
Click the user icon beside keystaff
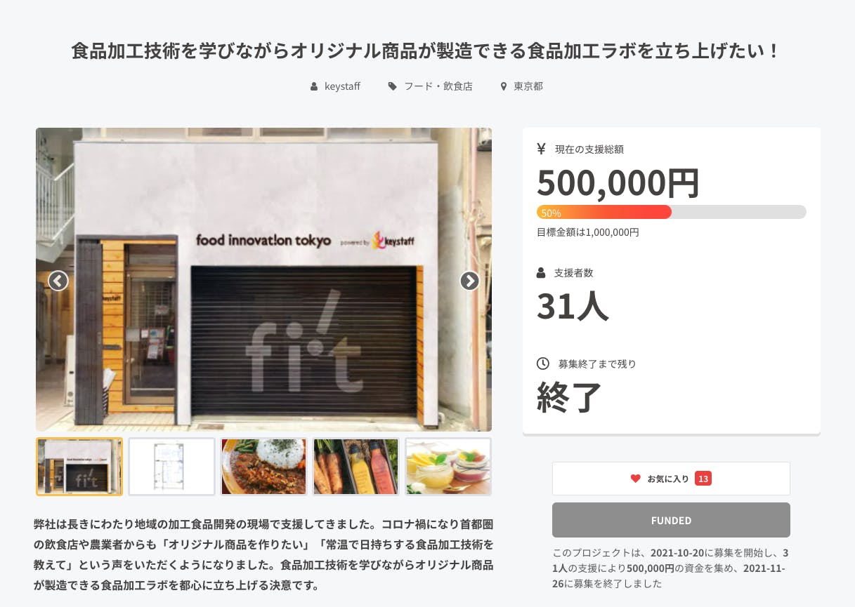point(314,86)
